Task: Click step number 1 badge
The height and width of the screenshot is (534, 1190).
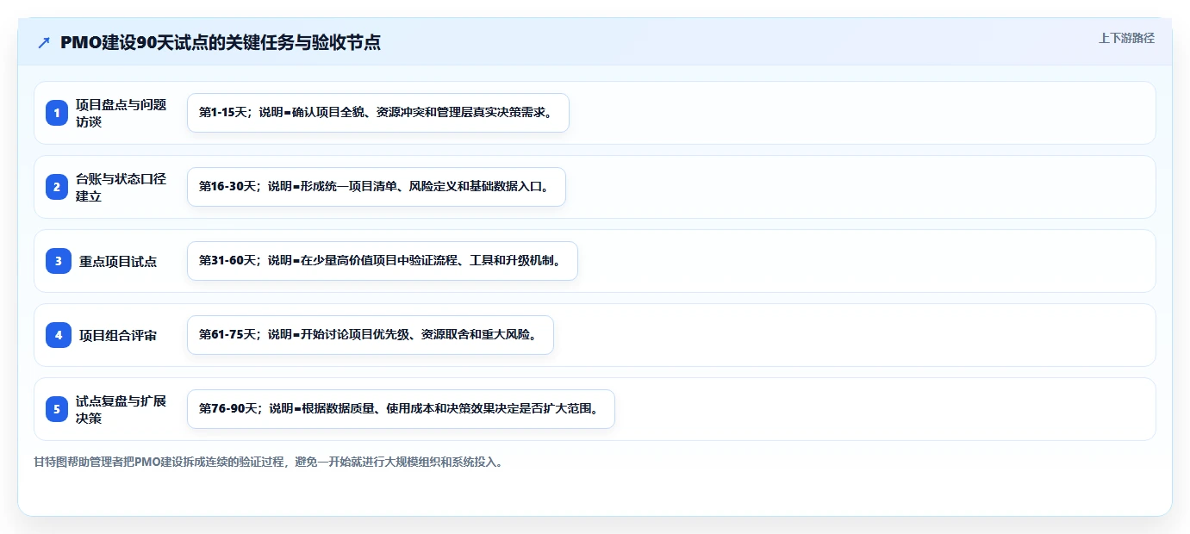Action: (59, 113)
